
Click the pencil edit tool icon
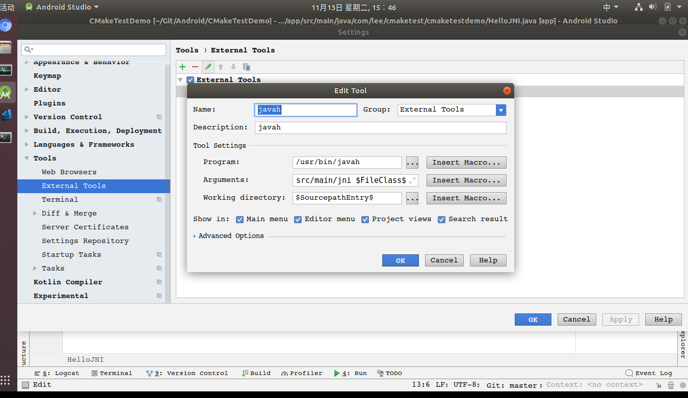point(207,66)
